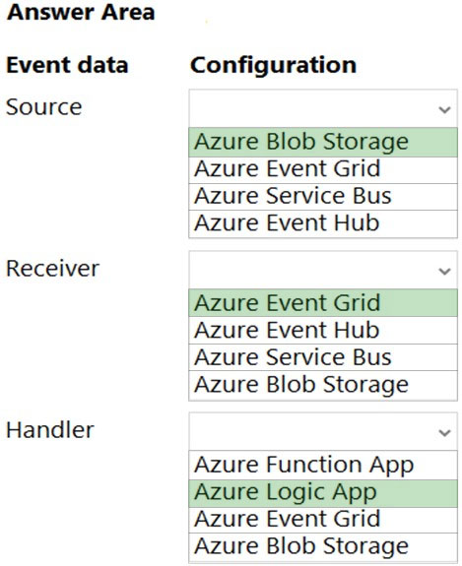Image resolution: width=462 pixels, height=566 pixels.
Task: Expand the Source dropdown chevron
Action: point(444,109)
